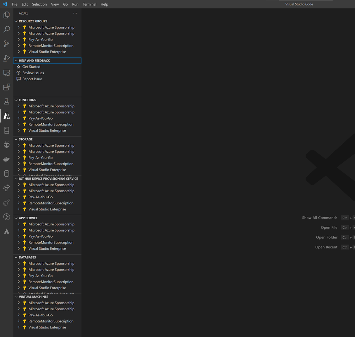The width and height of the screenshot is (355, 337).
Task: Expand Pay-As-You-Go chevron under IoT Hub section
Action: pyautogui.click(x=19, y=197)
